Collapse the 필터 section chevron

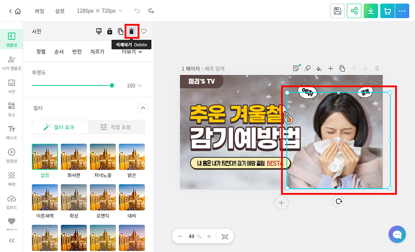pyautogui.click(x=143, y=108)
